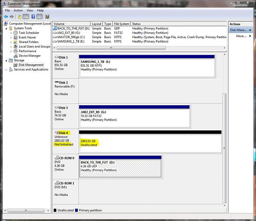Select Disk Management in the tree

point(31,65)
